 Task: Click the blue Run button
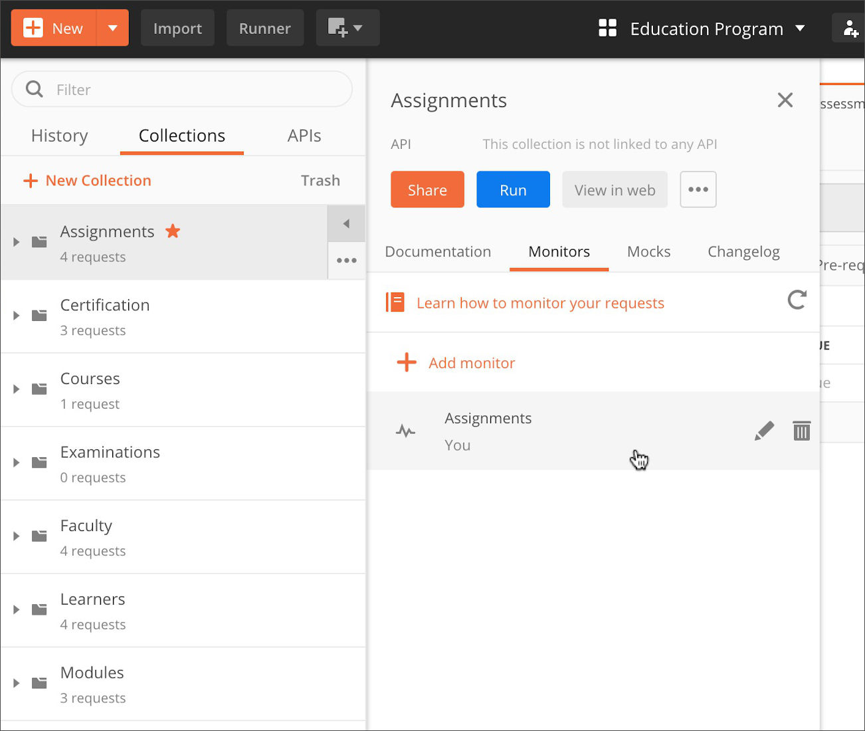pos(513,189)
